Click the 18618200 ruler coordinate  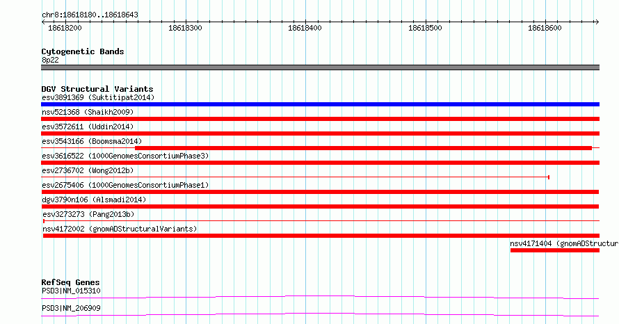click(x=65, y=28)
